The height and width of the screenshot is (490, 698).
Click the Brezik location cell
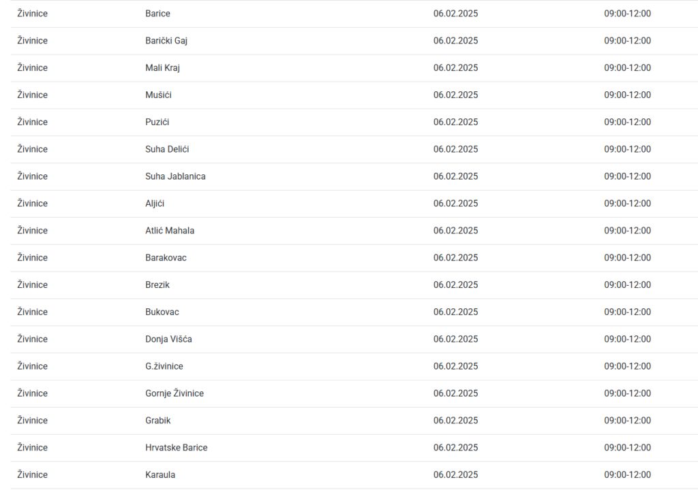pyautogui.click(x=157, y=285)
